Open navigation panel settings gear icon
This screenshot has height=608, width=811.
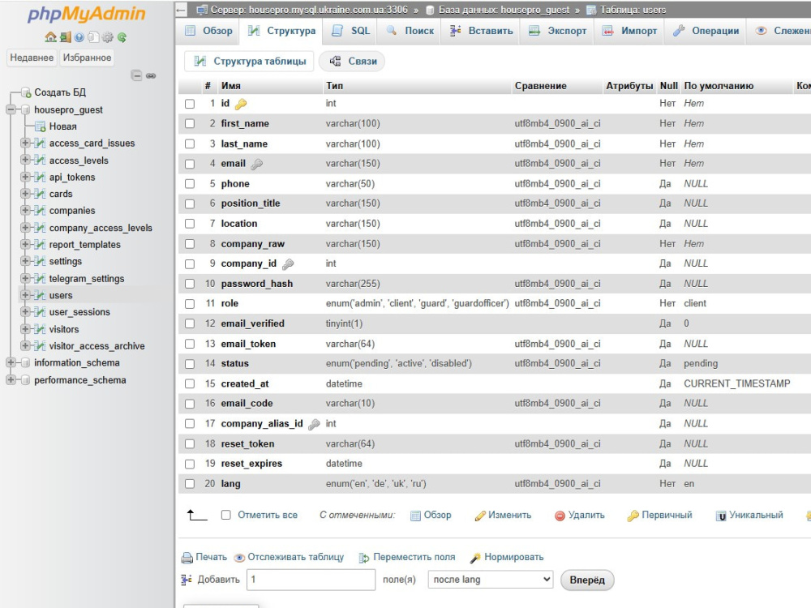107,37
